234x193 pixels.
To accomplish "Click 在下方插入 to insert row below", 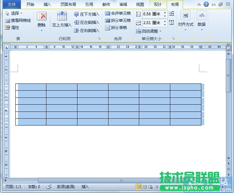I will 87,14.
